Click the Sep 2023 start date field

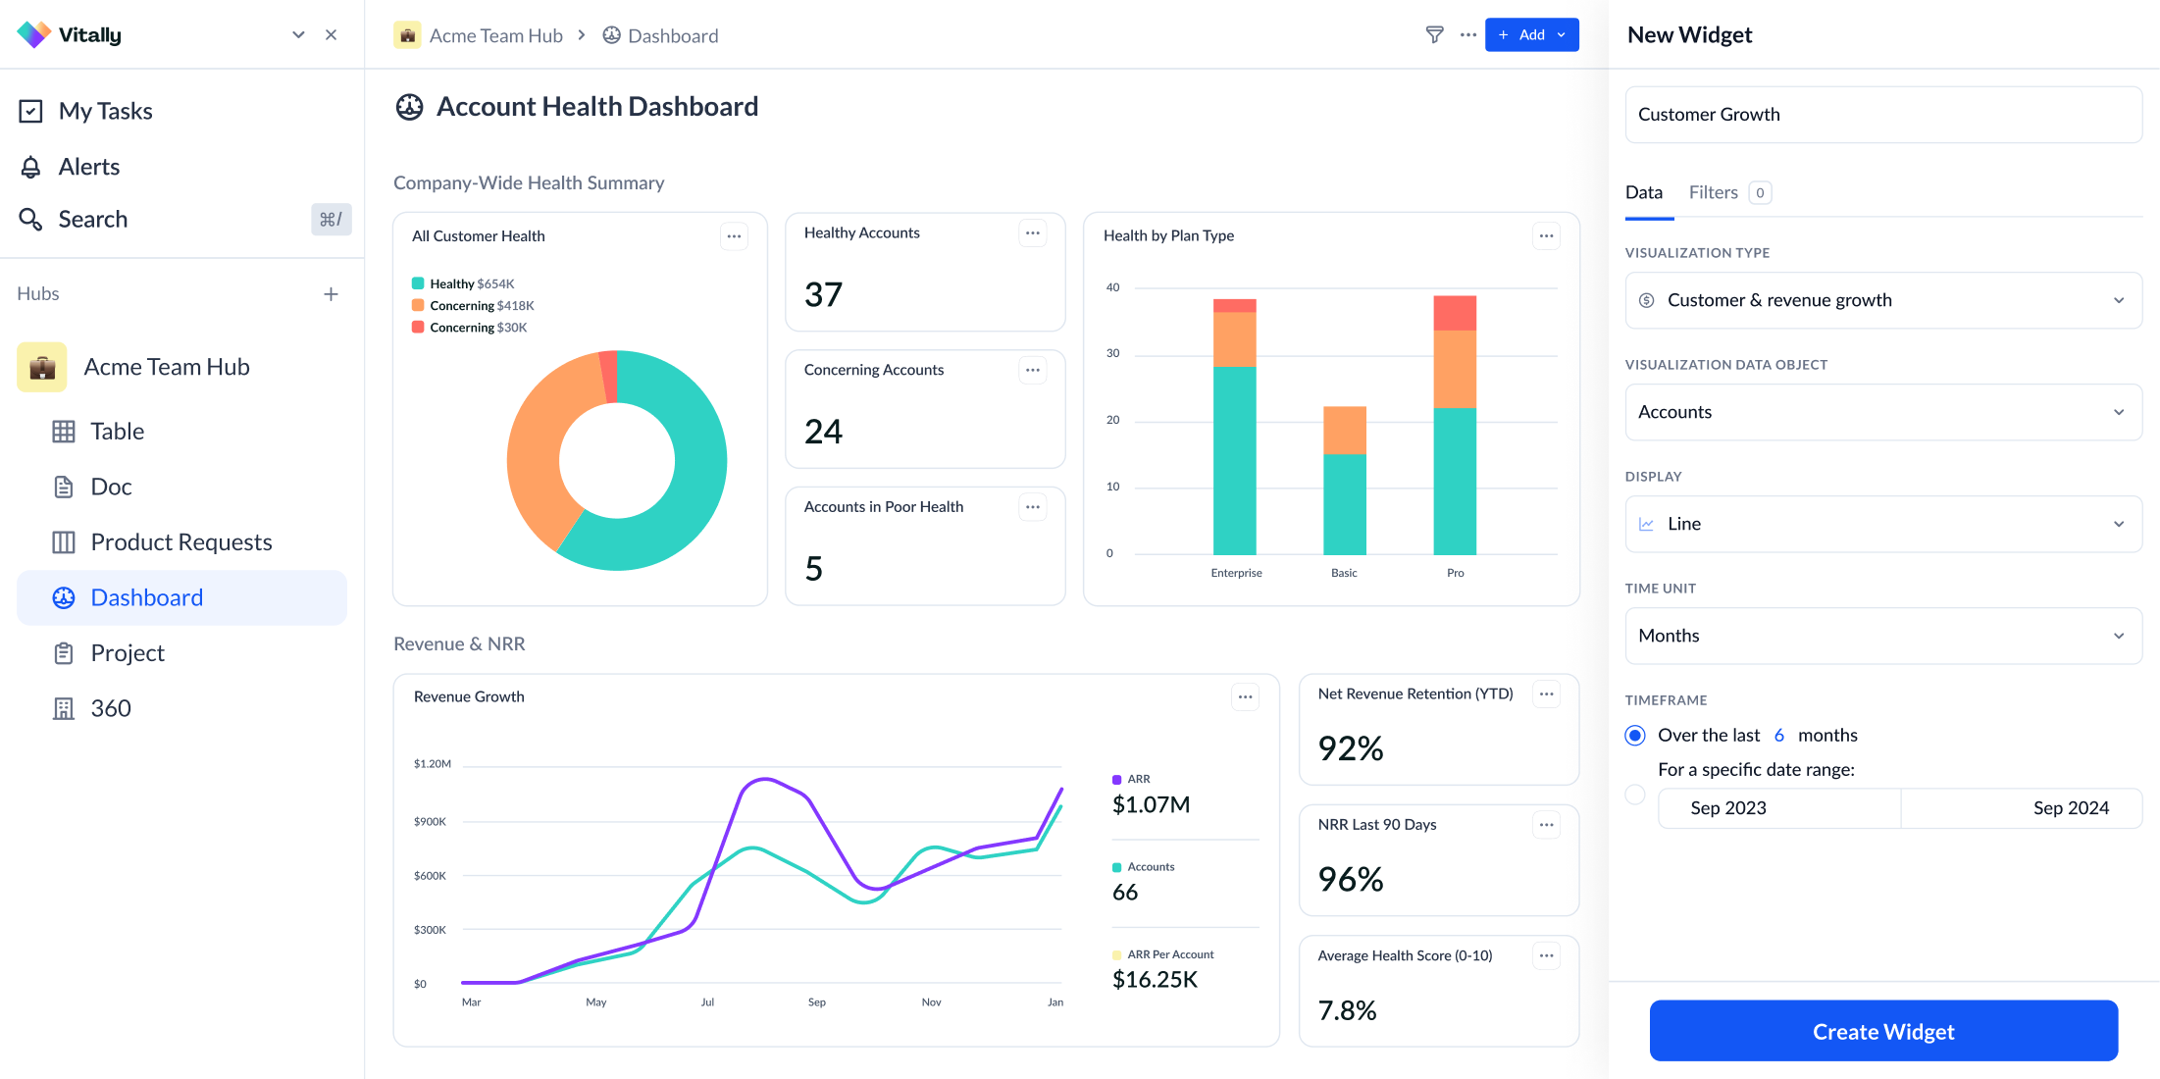[1779, 808]
